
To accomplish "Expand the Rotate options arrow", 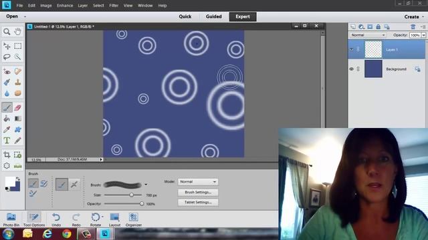I will [x=102, y=217].
